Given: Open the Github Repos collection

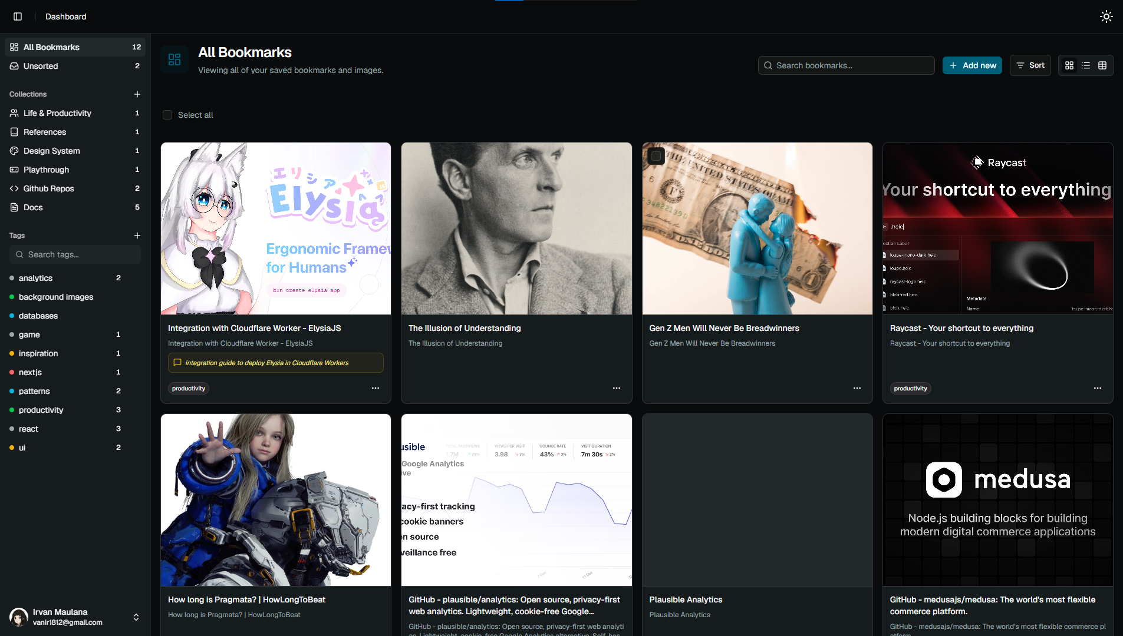Looking at the screenshot, I should 75,188.
